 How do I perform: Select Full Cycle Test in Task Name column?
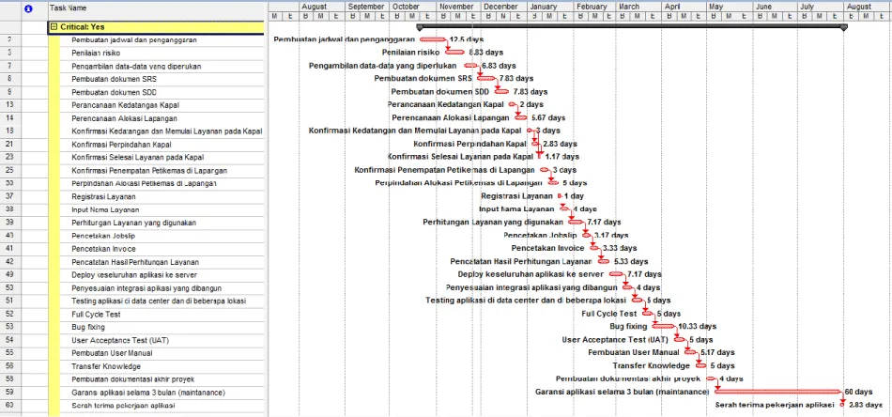(x=96, y=314)
